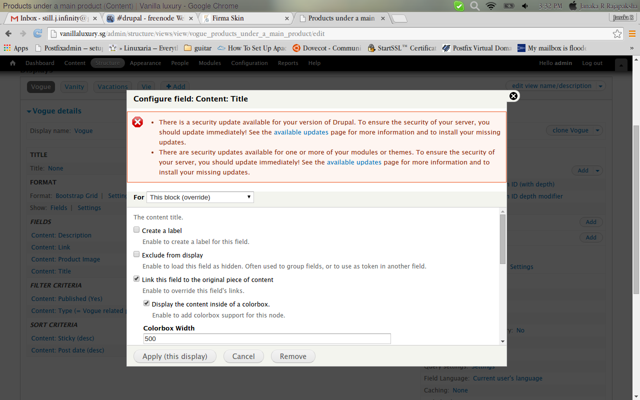The width and height of the screenshot is (640, 400).
Task: Switch to the Vanity display tab
Action: 74,87
